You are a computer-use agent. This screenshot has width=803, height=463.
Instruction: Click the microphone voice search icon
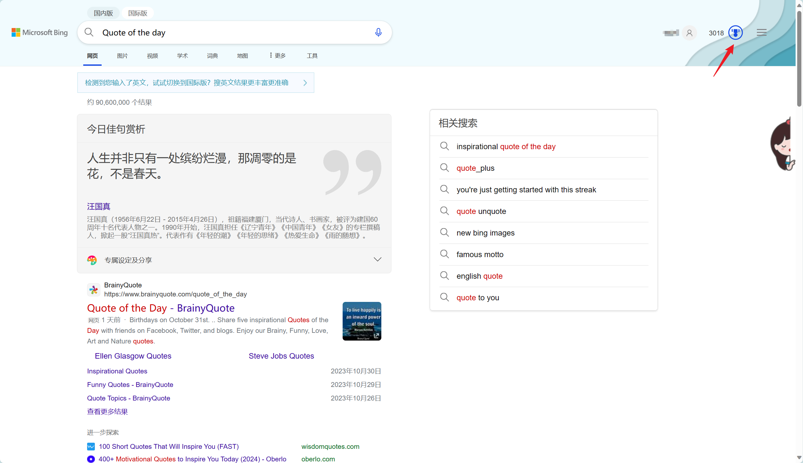point(378,33)
